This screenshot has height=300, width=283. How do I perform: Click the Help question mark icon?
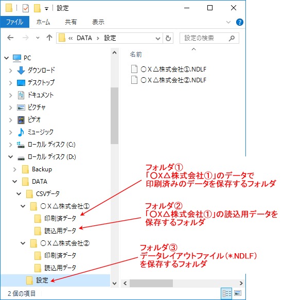point(240,22)
